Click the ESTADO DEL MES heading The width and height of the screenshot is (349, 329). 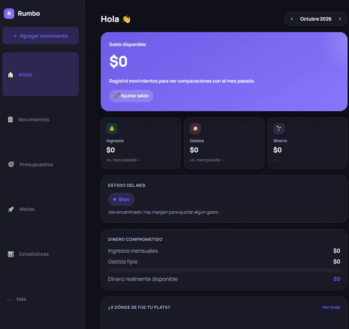(x=126, y=185)
